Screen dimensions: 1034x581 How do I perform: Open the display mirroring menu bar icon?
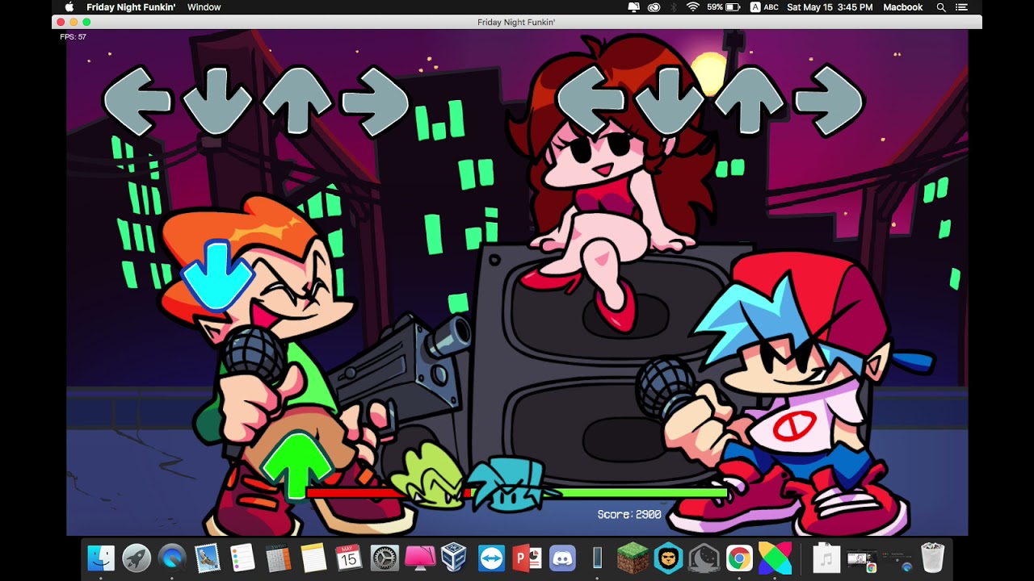[x=634, y=7]
